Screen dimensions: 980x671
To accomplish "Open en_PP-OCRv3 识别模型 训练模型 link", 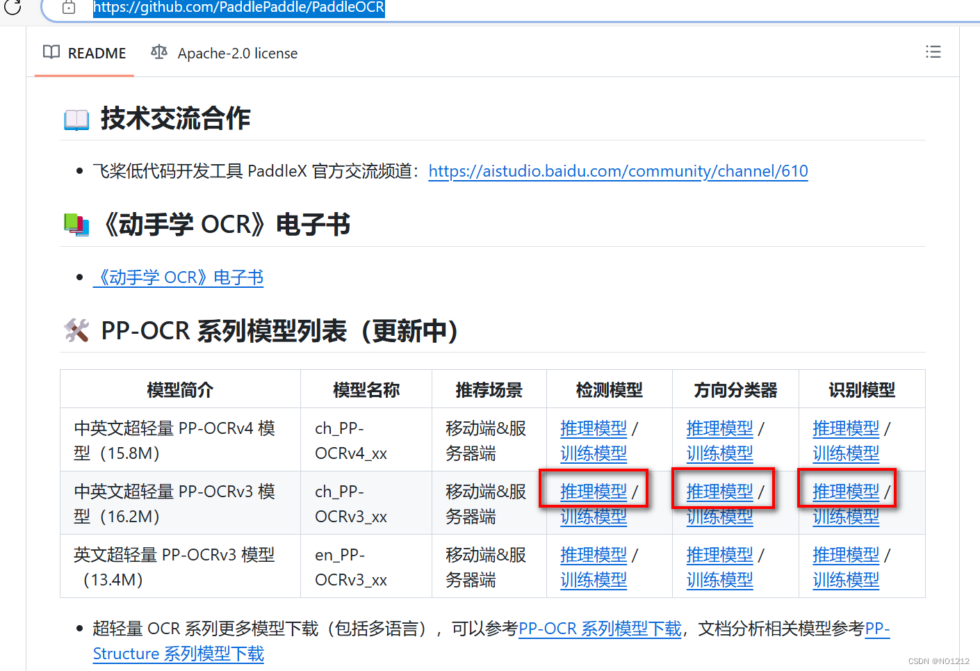I will coord(846,580).
